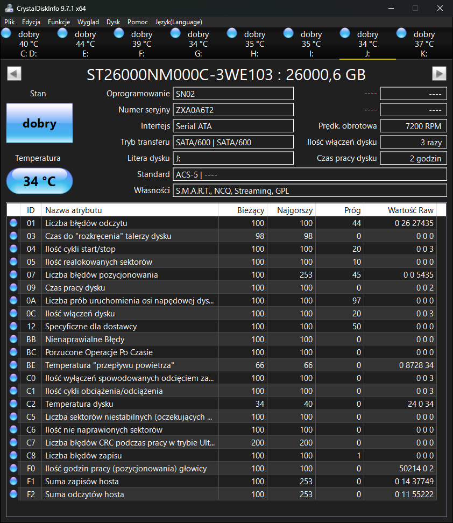Image resolution: width=453 pixels, height=523 pixels.
Task: Click the next disk right arrow button
Action: click(439, 74)
